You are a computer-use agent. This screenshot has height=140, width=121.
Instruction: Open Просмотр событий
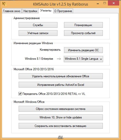(x=83, y=33)
